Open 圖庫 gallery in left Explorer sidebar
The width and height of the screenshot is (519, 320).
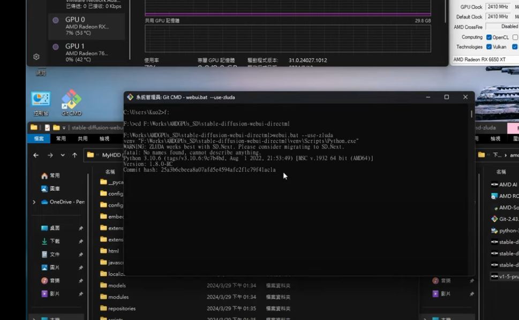[x=50, y=189]
